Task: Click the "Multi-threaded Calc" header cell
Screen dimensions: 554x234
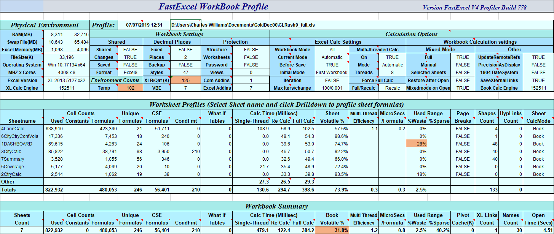Action: 377,49
